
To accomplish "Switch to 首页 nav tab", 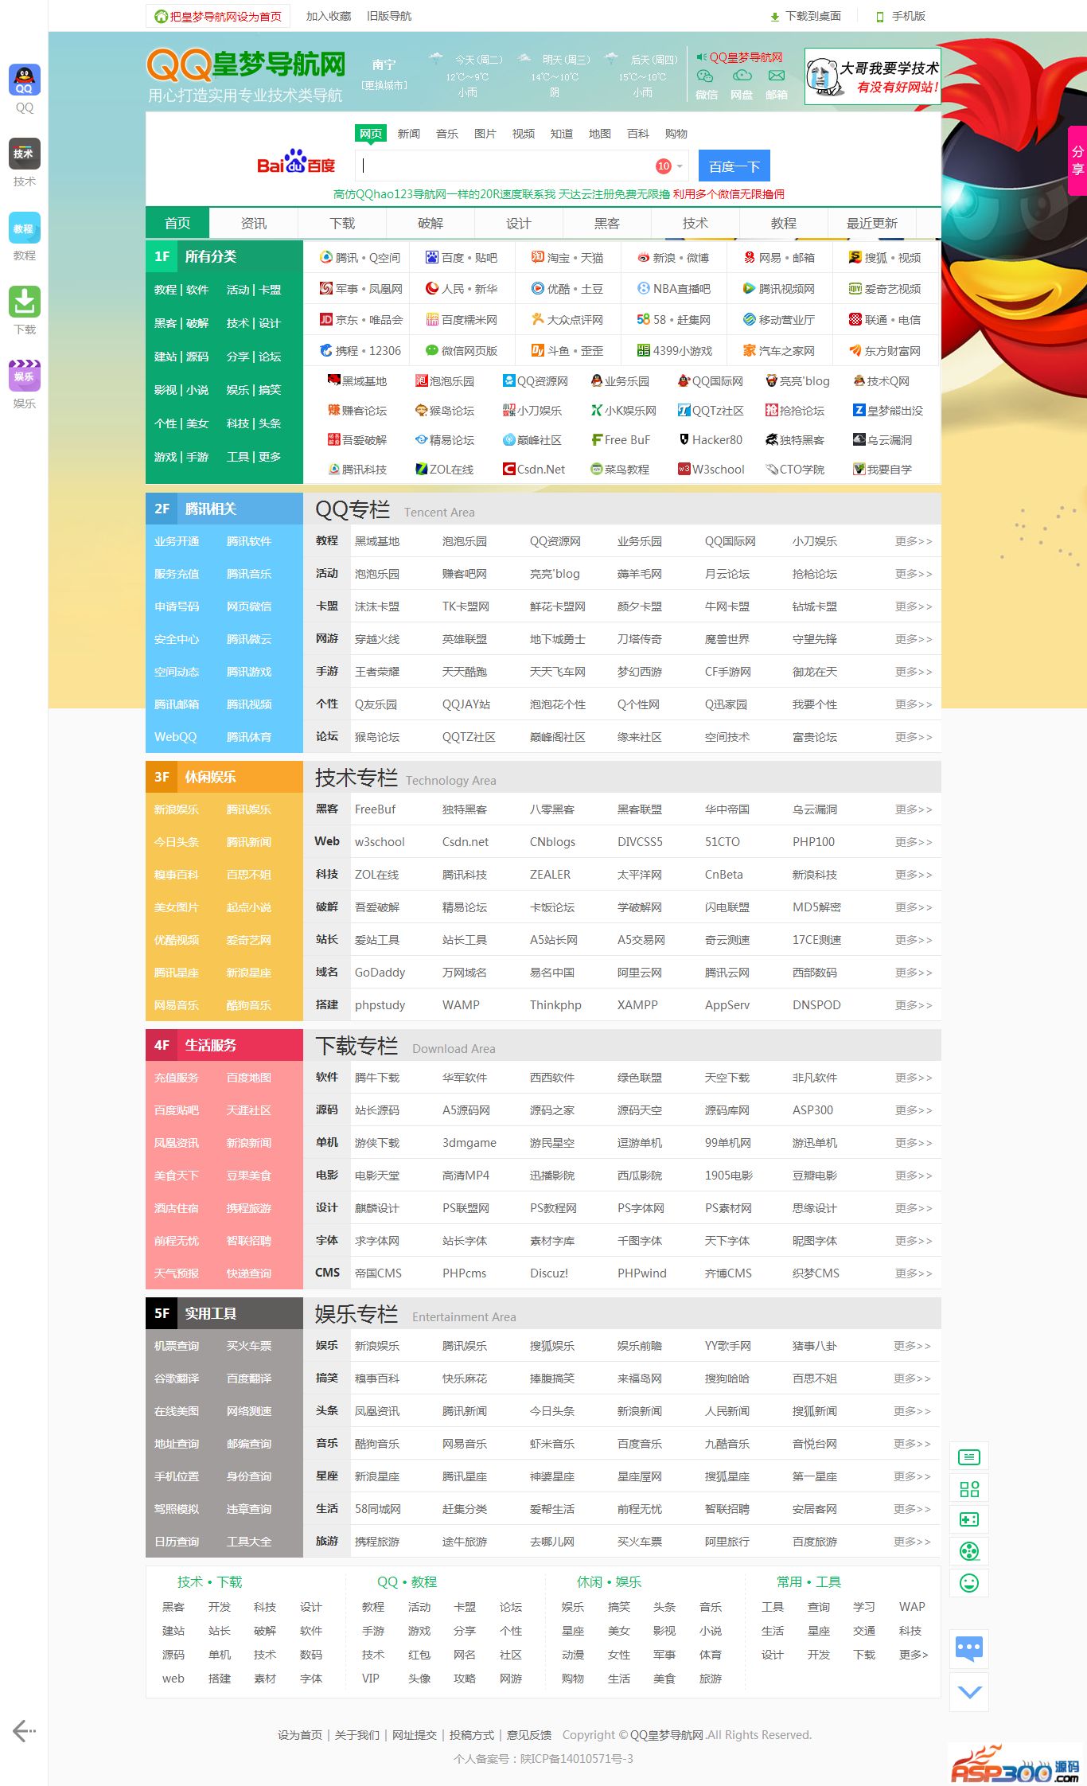I will coord(177,224).
